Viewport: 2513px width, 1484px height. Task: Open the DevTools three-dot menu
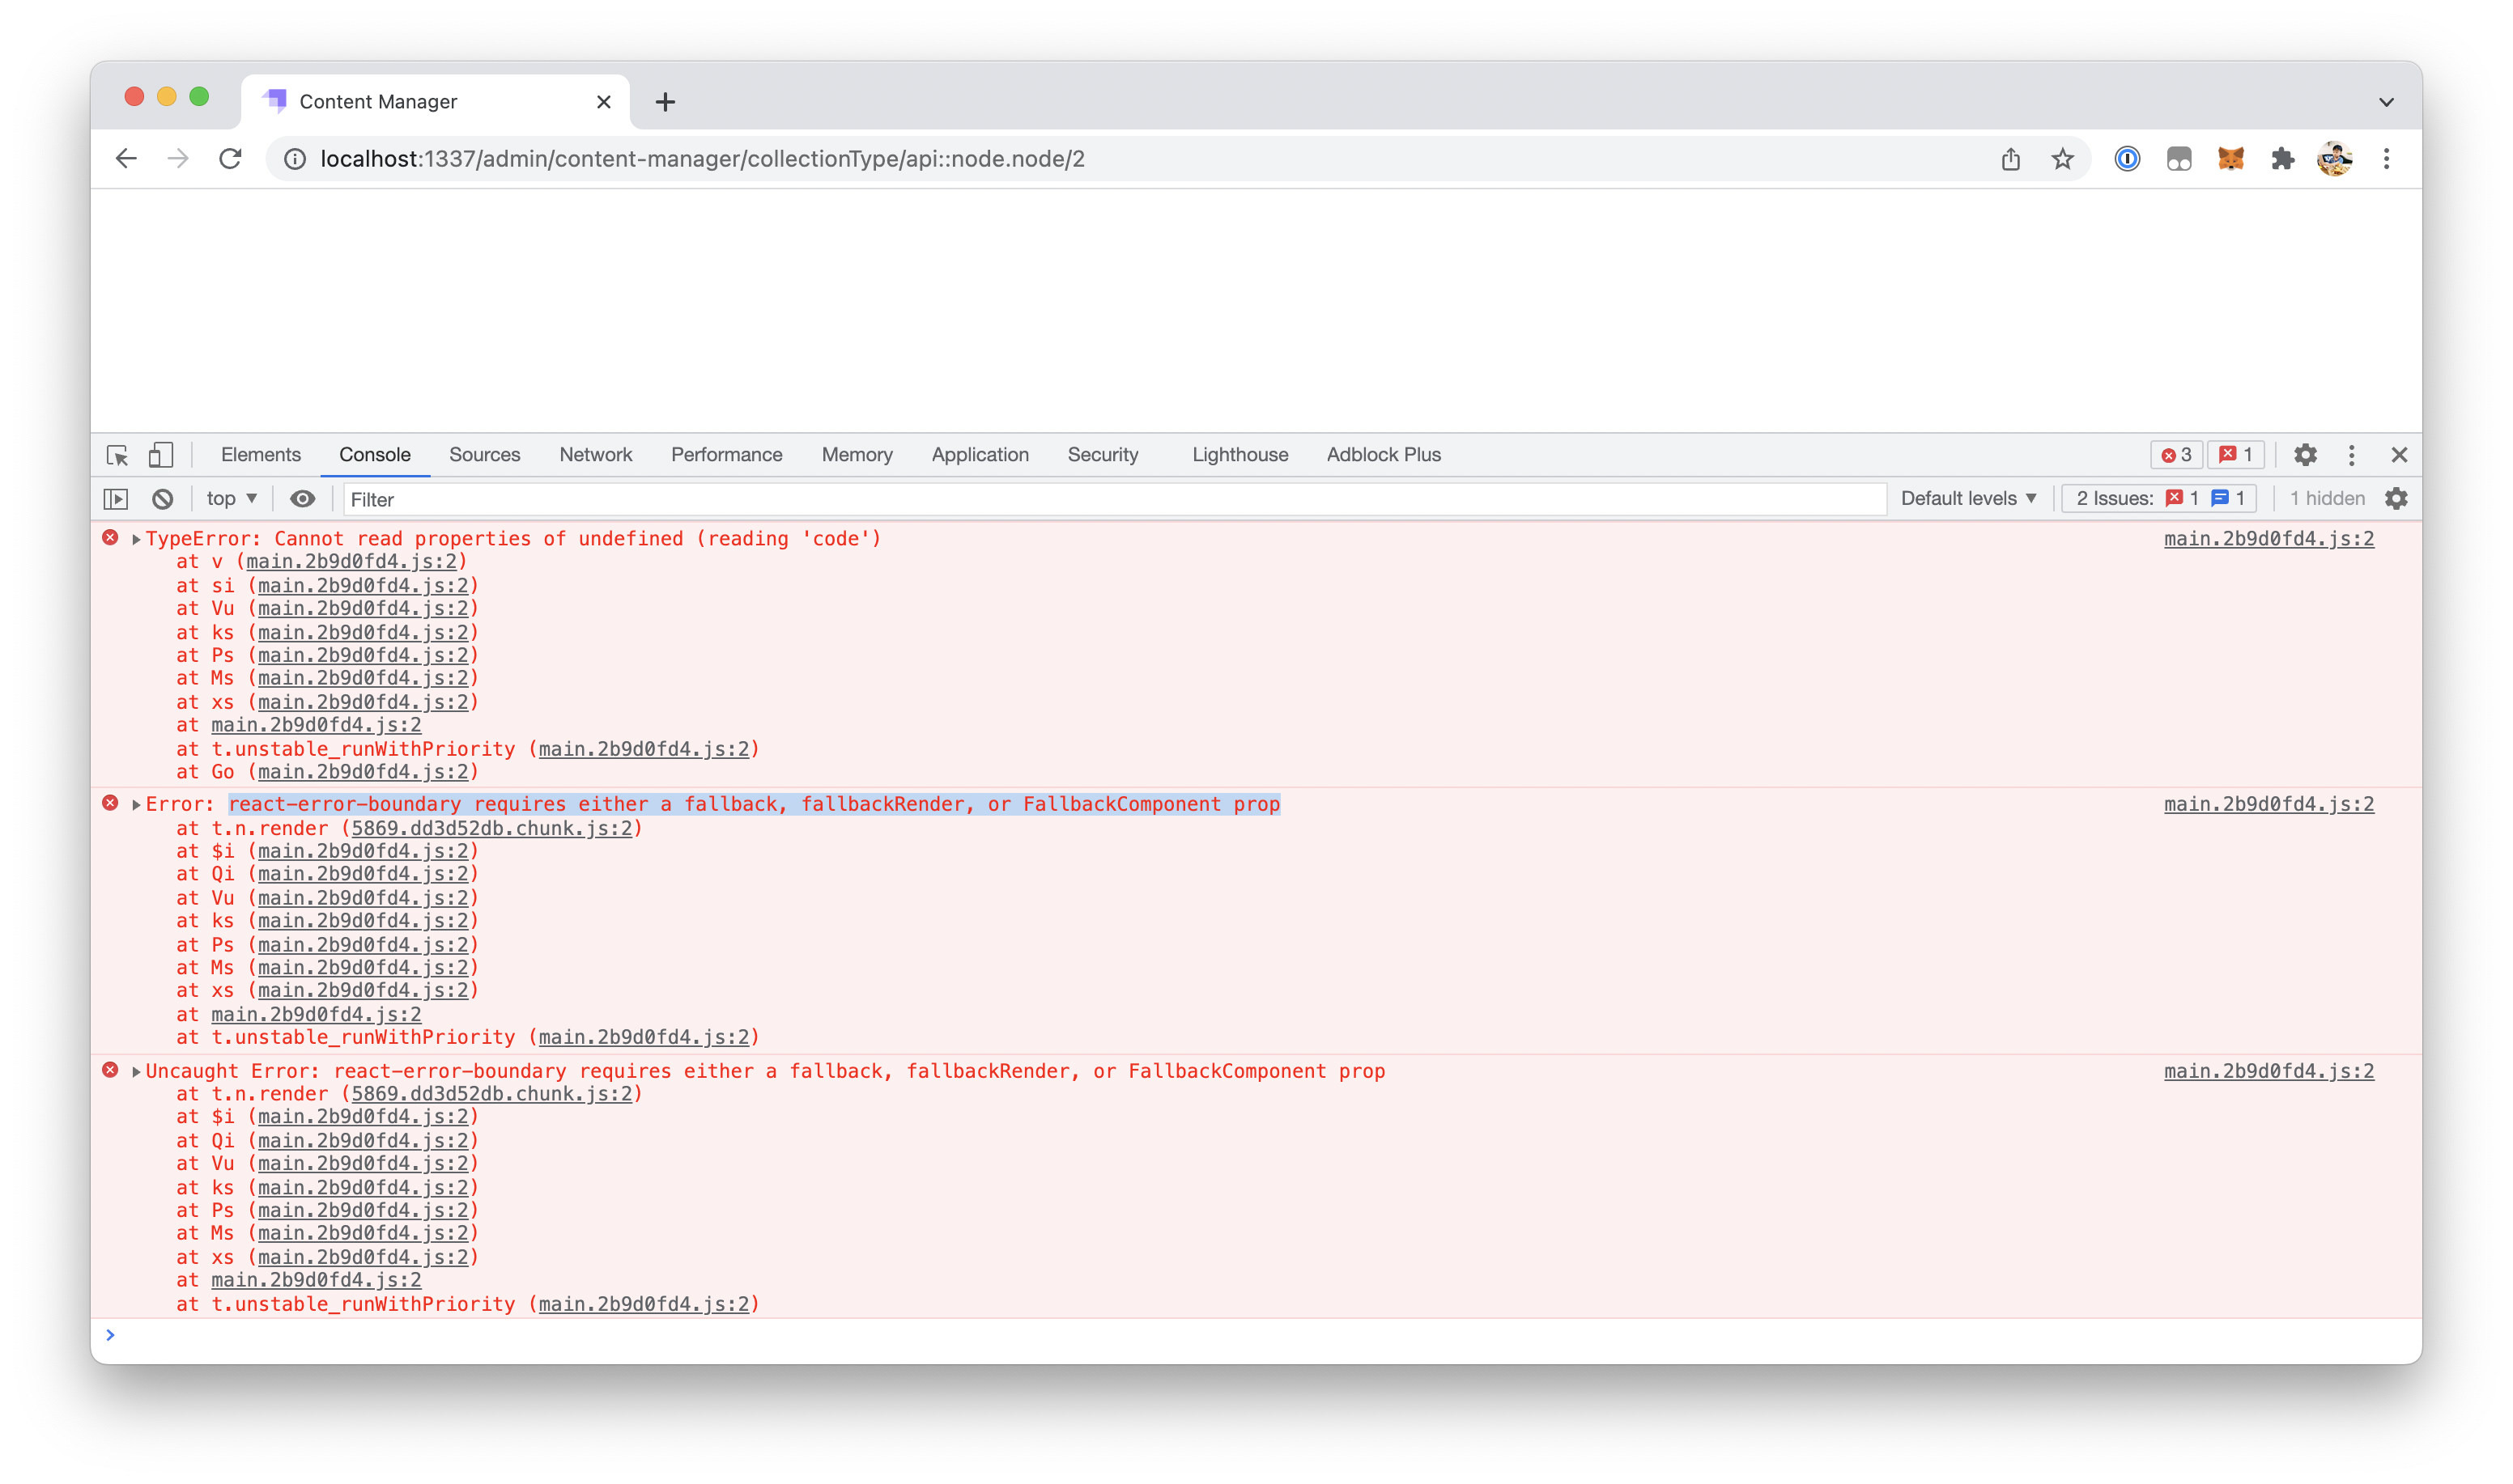pyautogui.click(x=2351, y=455)
